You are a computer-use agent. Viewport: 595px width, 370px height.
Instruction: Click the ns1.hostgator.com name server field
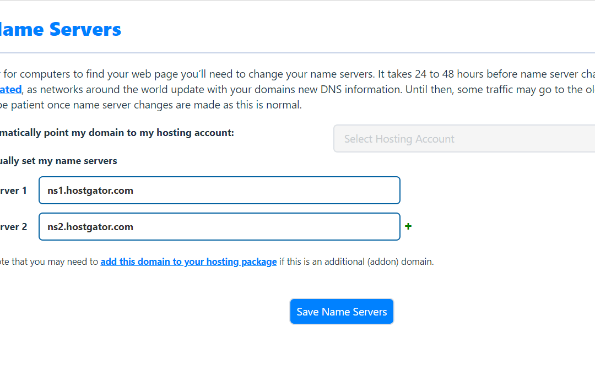point(219,191)
